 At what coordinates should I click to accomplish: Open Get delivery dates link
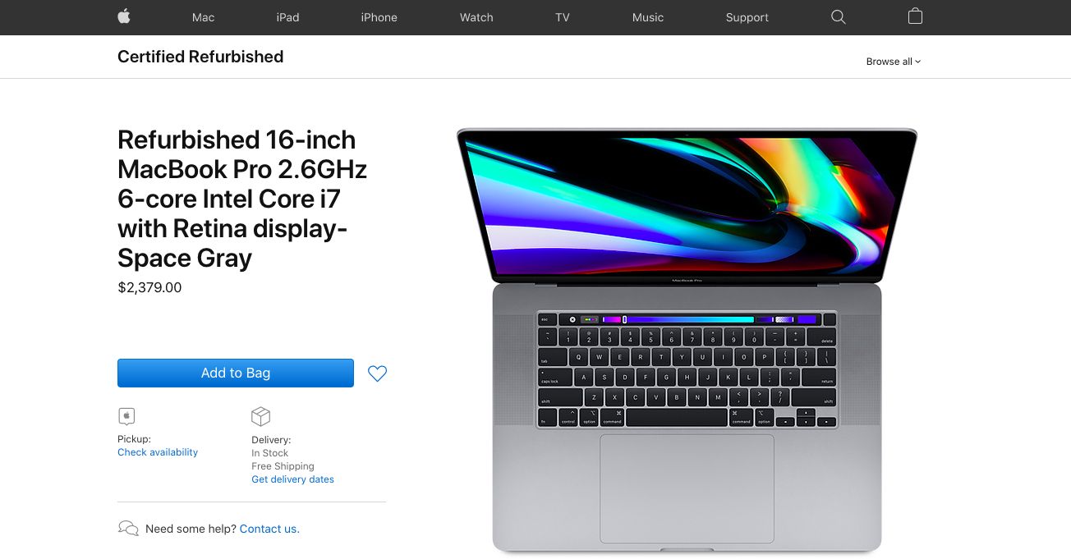coord(292,479)
